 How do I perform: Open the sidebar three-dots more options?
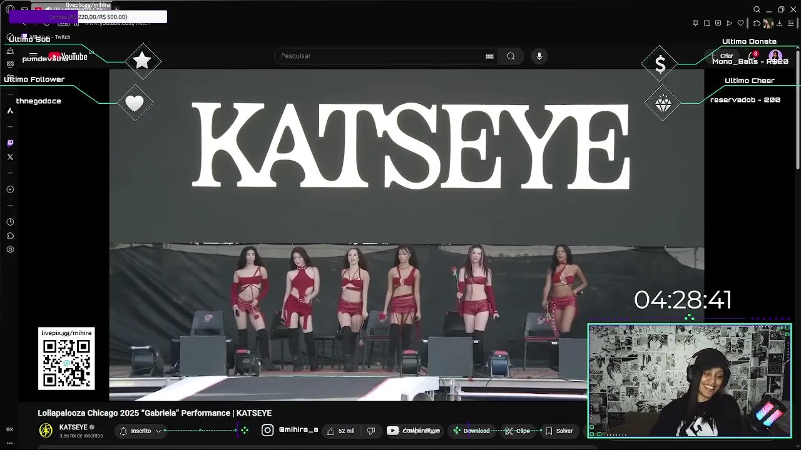click(x=9, y=442)
